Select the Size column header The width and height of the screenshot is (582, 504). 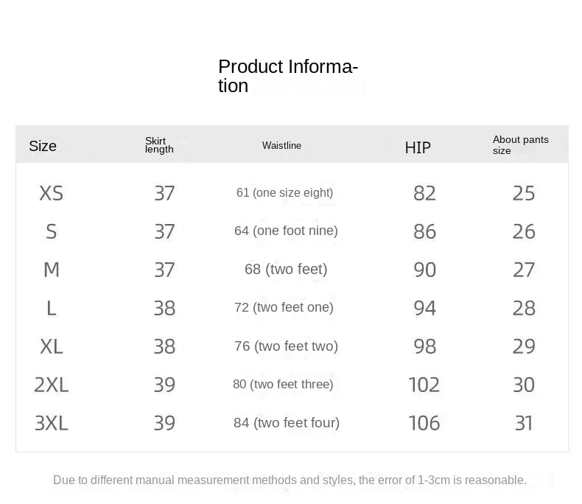(43, 146)
